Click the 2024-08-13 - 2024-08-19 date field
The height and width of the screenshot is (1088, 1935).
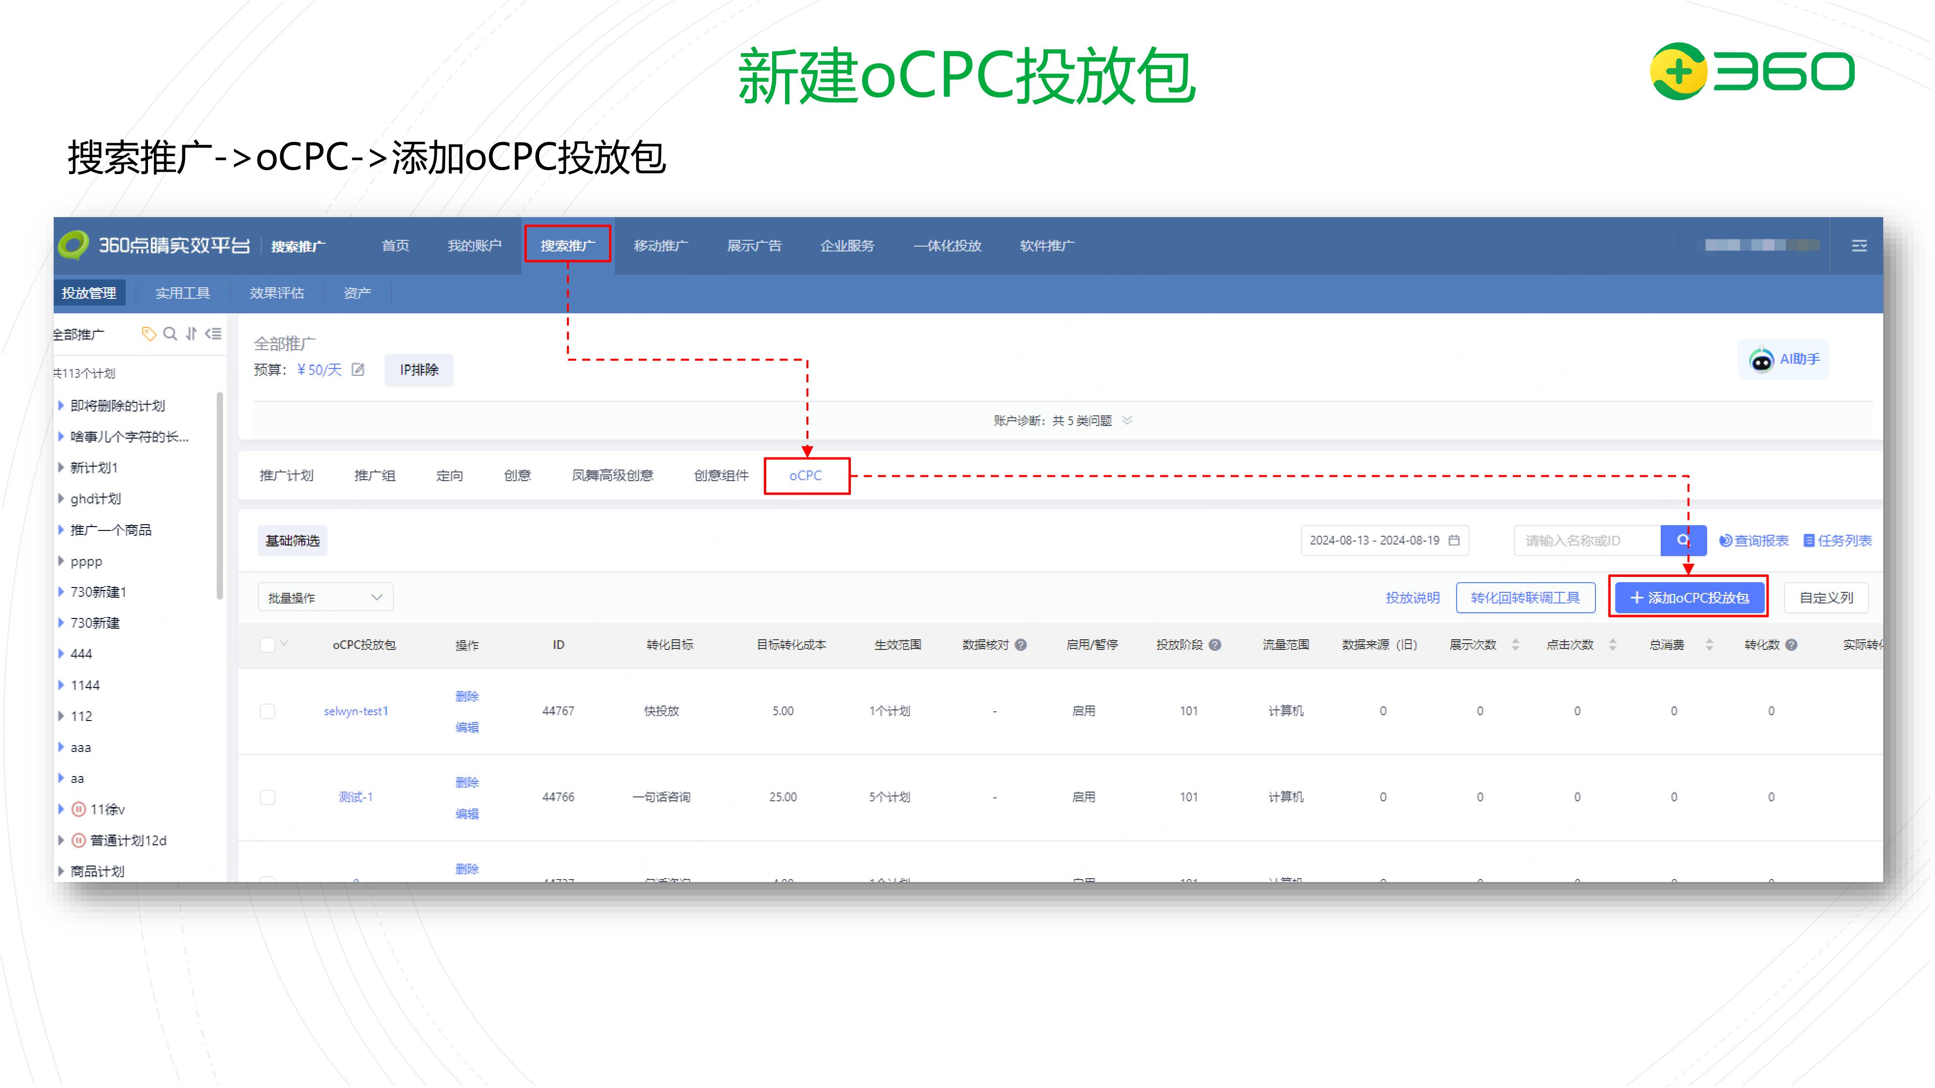pyautogui.click(x=1384, y=541)
